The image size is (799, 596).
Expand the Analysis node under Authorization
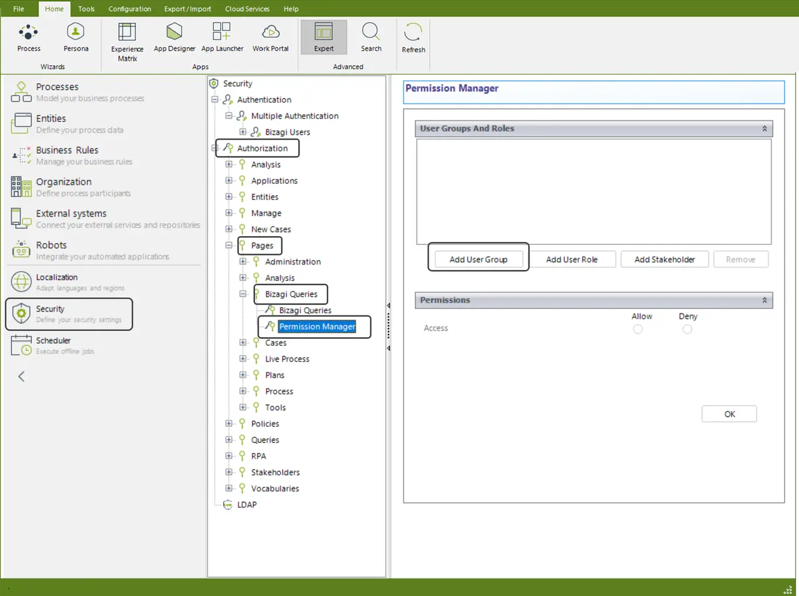coord(229,164)
